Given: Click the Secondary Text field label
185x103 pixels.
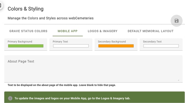Looking at the screenshot, I should [152, 41].
